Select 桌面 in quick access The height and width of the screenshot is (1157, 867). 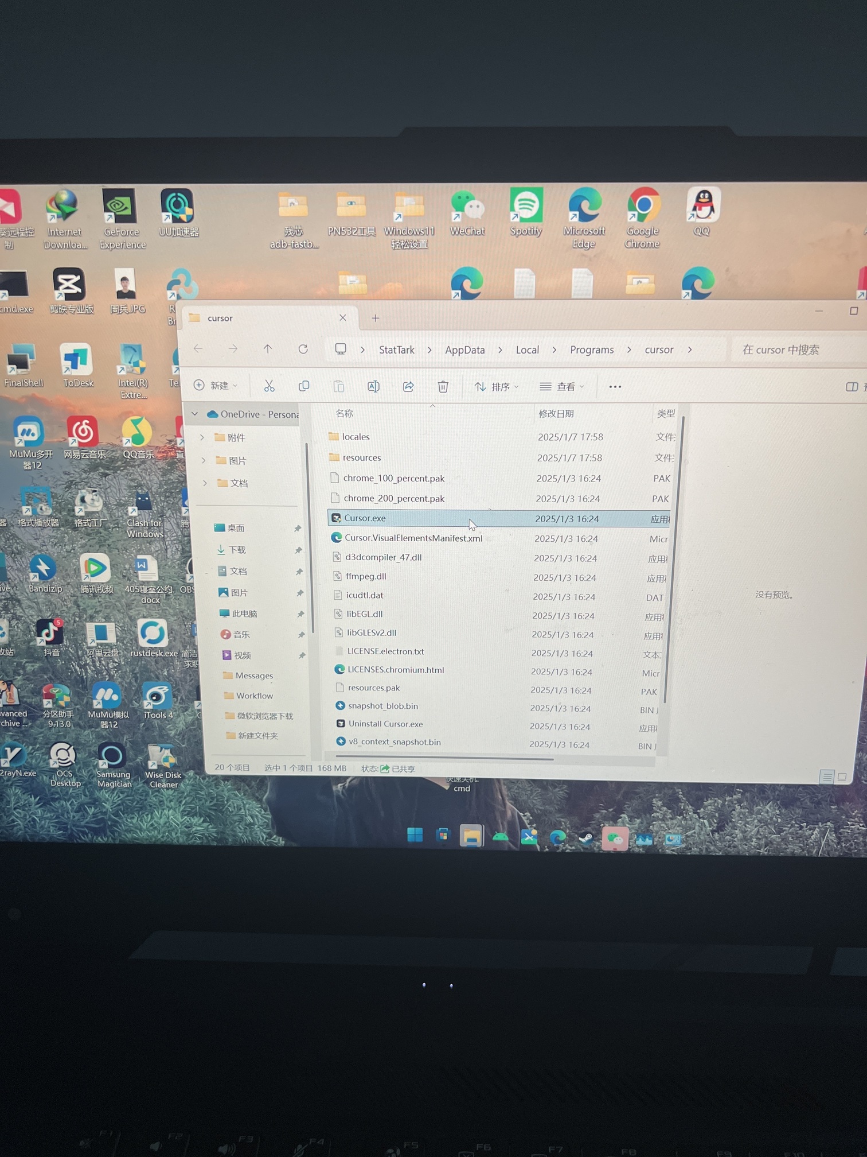[235, 528]
